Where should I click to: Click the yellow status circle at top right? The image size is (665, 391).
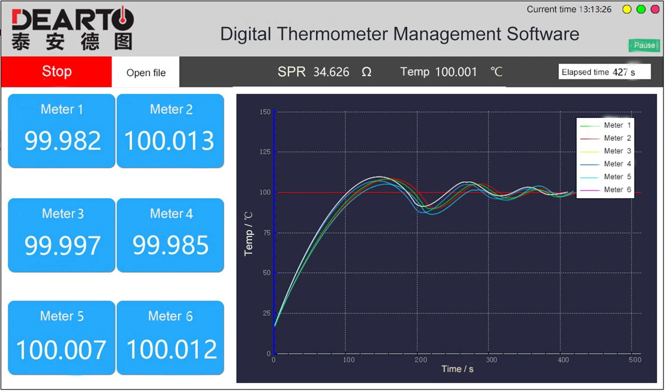click(x=627, y=9)
